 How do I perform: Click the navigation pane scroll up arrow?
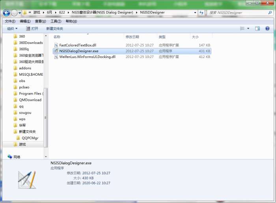46,36
